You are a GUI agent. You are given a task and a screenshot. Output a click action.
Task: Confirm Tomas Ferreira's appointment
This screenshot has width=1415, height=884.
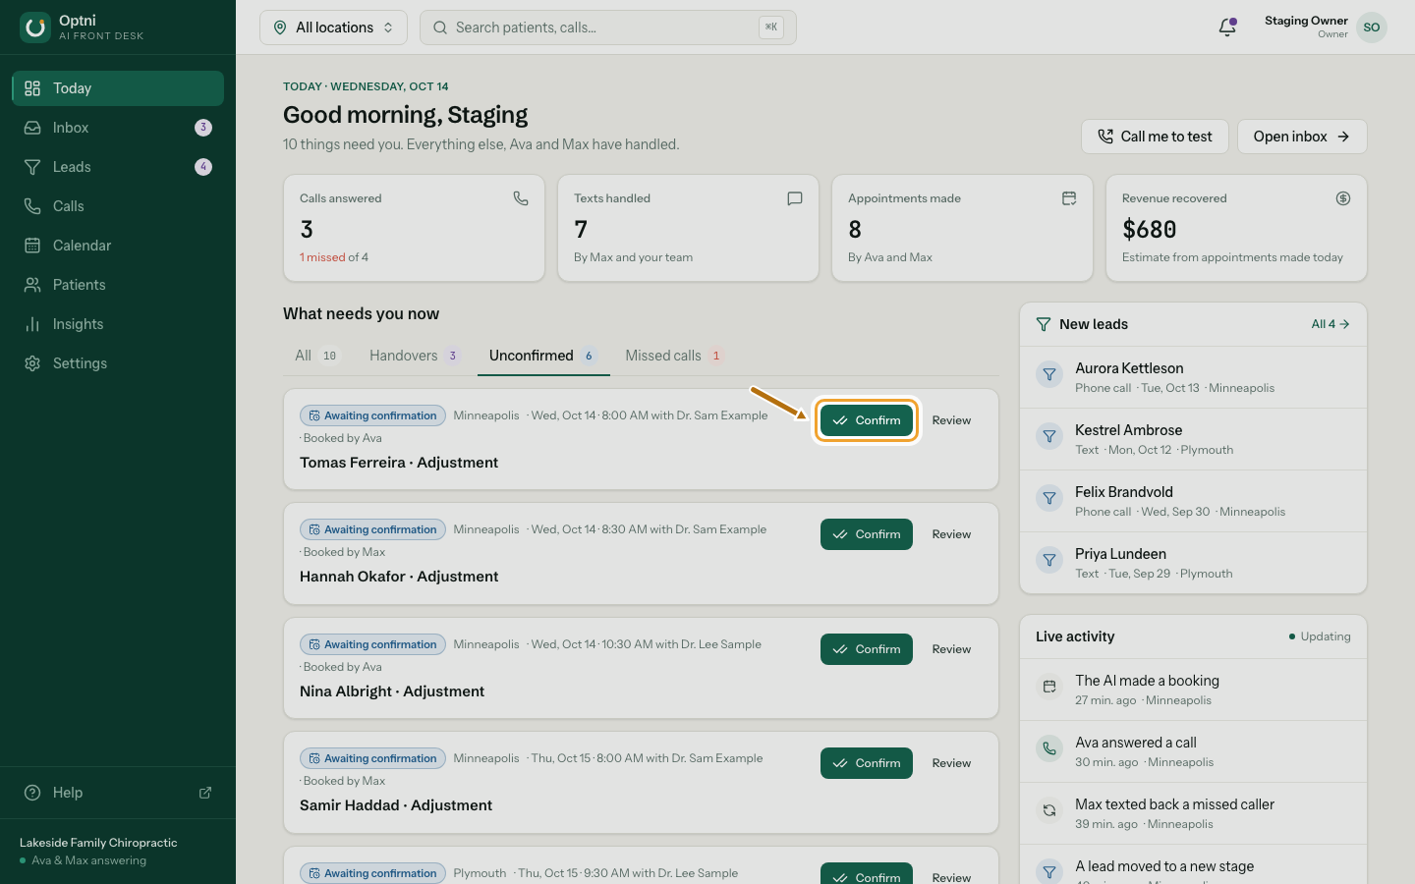click(867, 420)
